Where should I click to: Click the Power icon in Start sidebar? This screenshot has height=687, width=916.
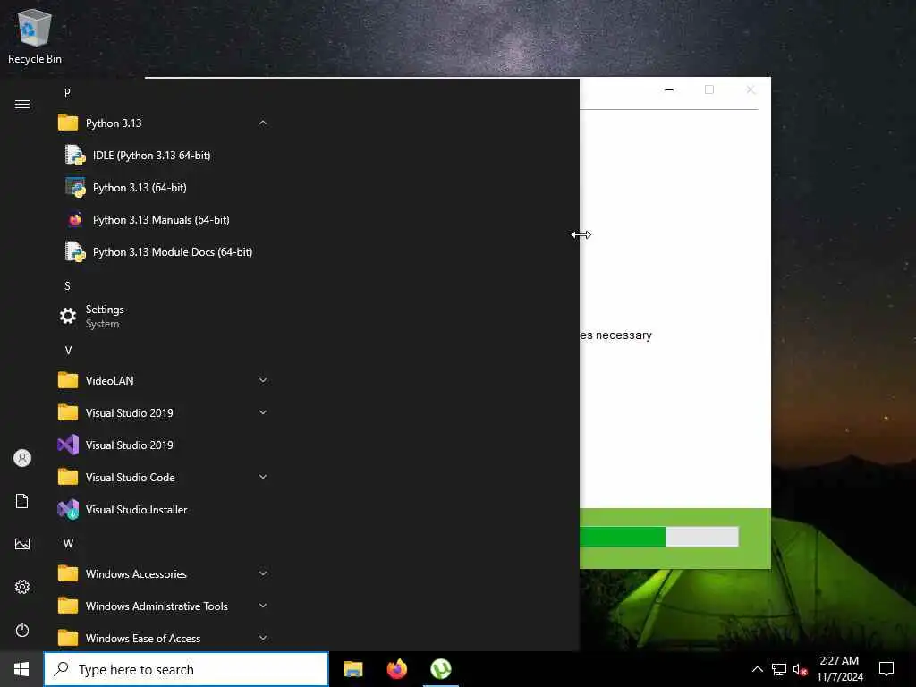[22, 630]
